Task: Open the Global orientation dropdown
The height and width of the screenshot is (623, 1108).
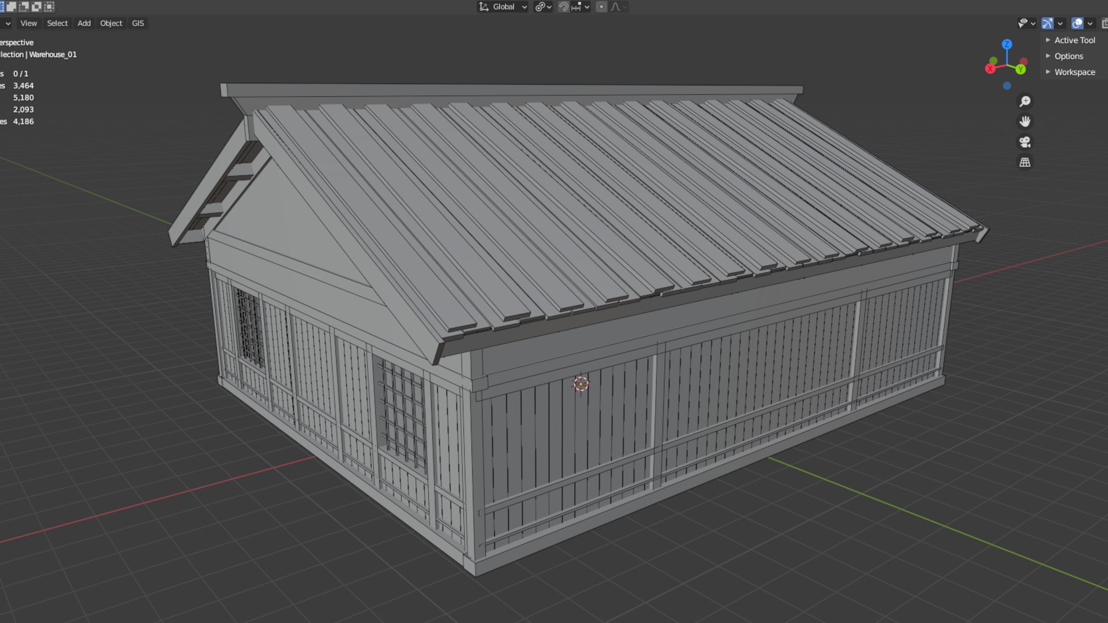Action: pyautogui.click(x=503, y=7)
